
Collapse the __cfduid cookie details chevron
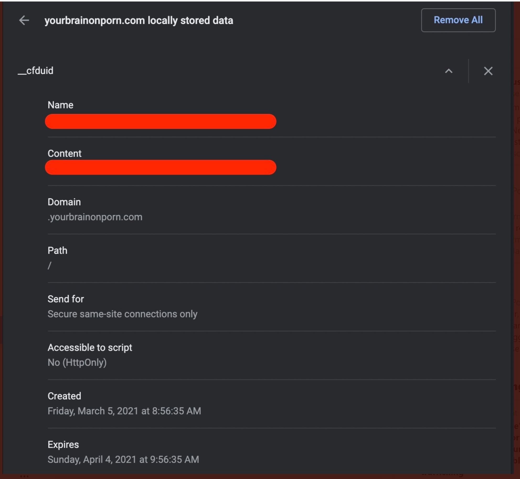449,71
